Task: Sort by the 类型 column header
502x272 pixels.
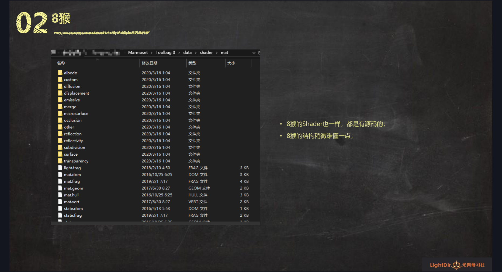Action: point(192,63)
